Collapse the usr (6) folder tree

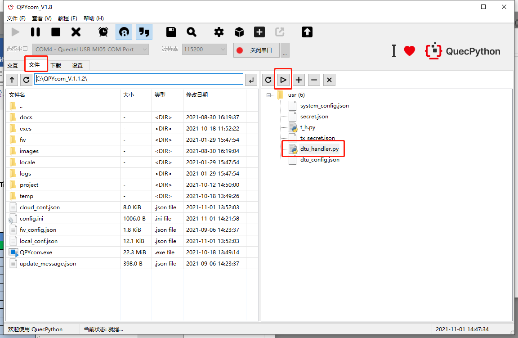pos(268,95)
